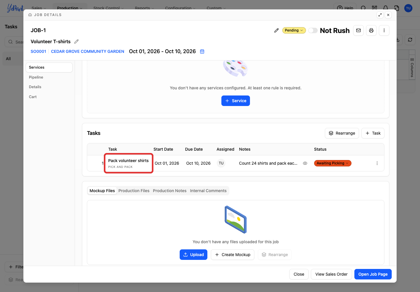Select Services in the sidebar
The height and width of the screenshot is (292, 420).
[49, 67]
